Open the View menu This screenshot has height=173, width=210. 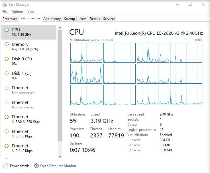coord(31,12)
